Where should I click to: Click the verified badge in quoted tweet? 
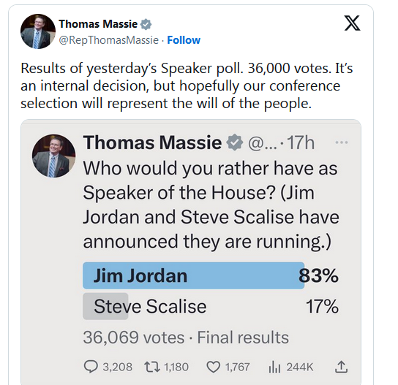tap(235, 142)
